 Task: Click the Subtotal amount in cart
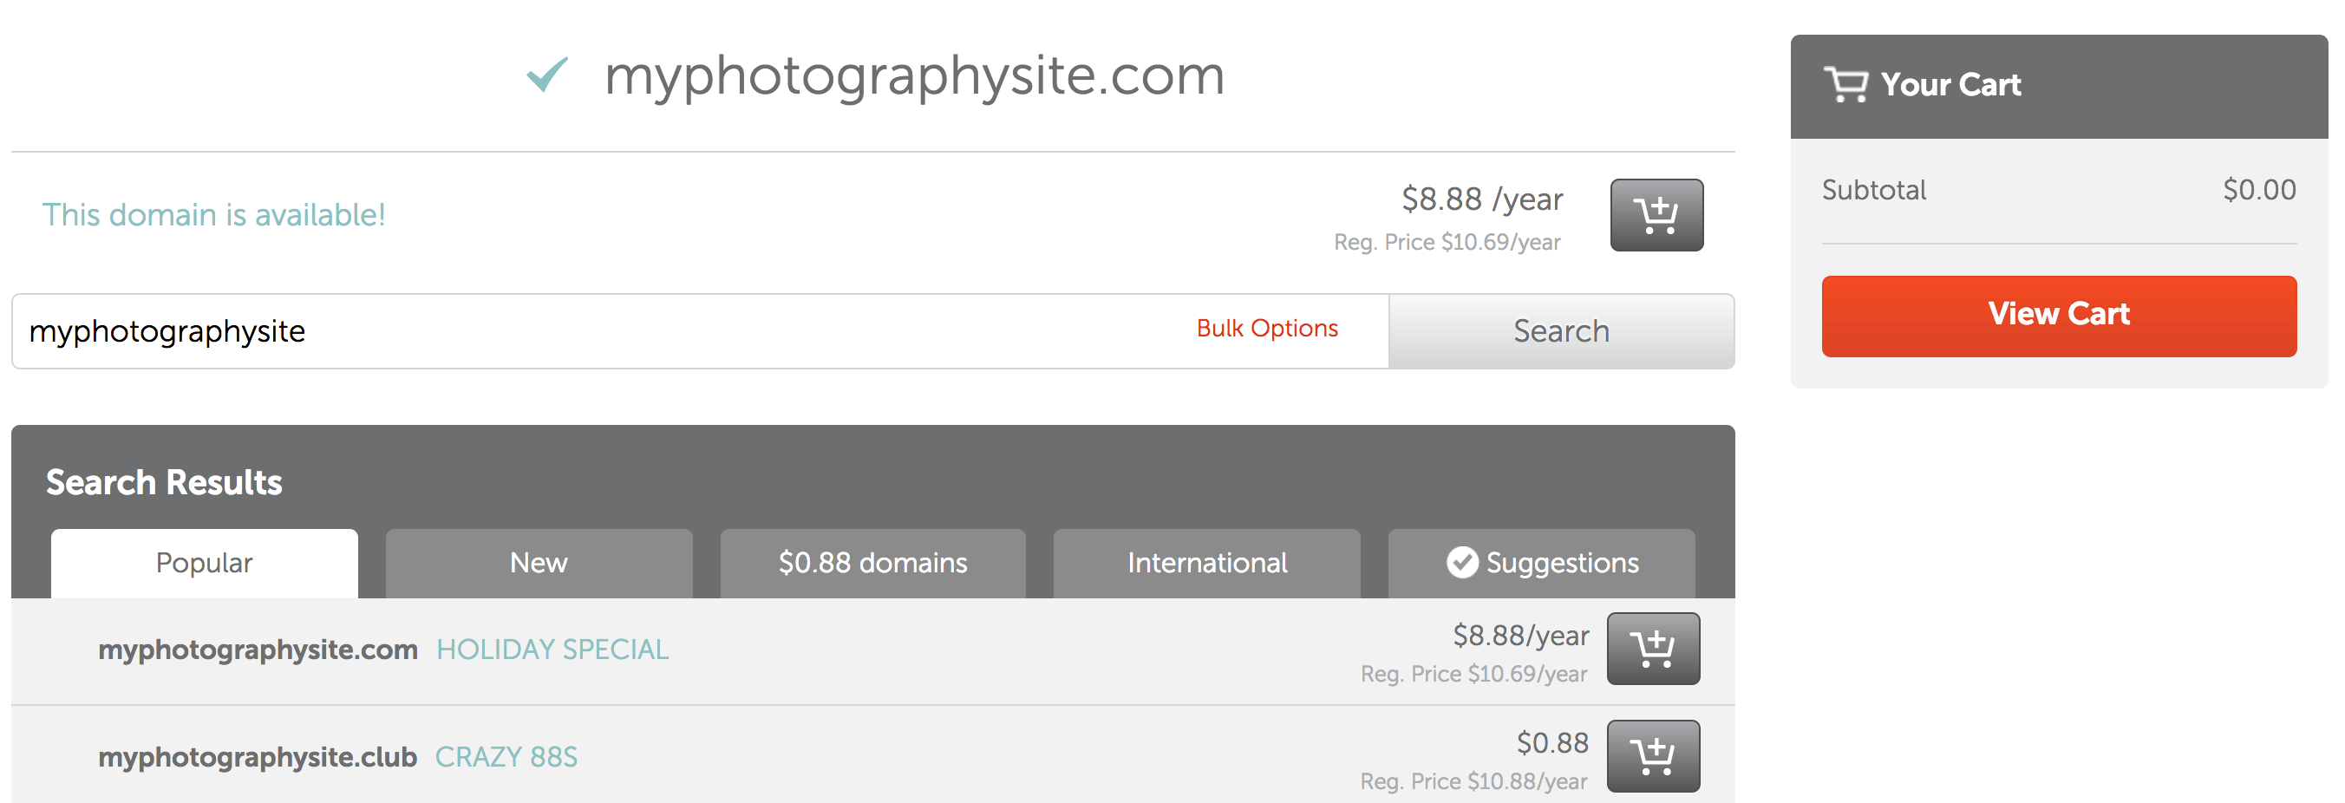pos(2257,190)
